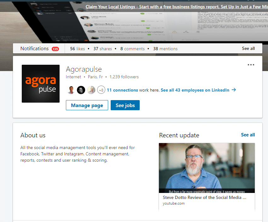The width and height of the screenshot is (268, 222).
Task: Click the 56 likes count
Action: 78,49
